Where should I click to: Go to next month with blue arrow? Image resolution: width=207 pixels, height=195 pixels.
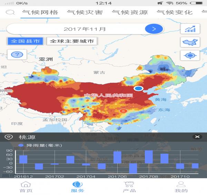(154, 29)
